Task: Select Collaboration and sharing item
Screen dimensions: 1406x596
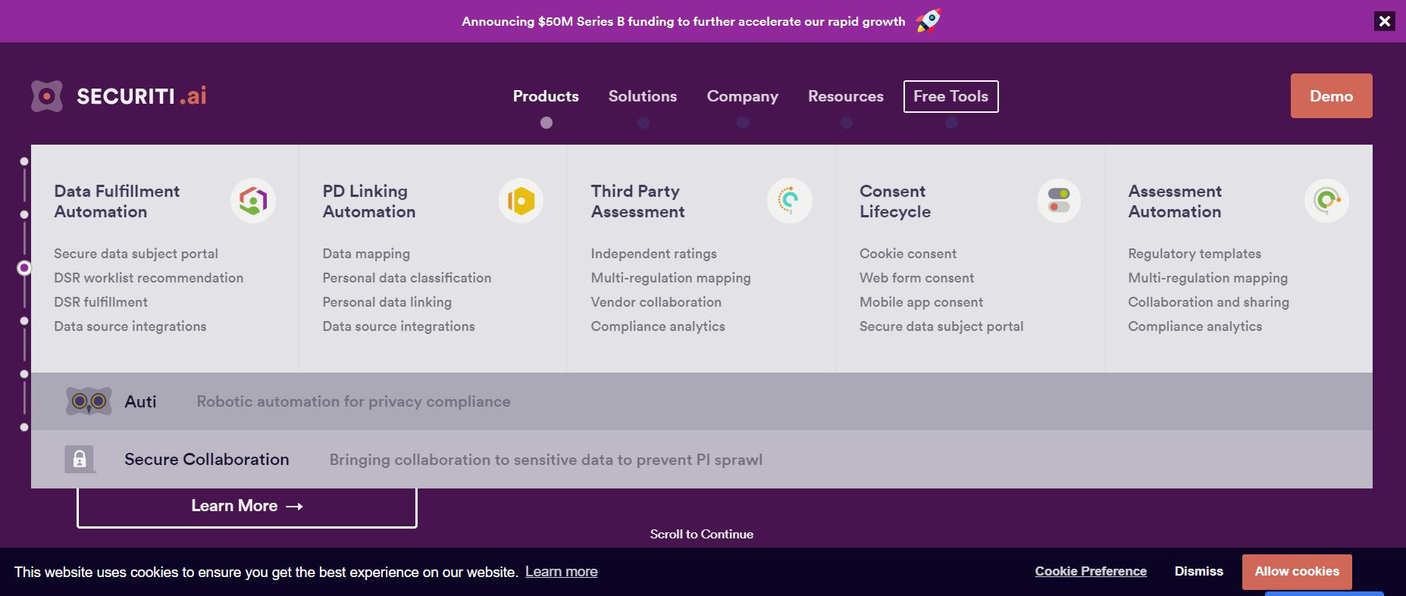Action: click(1209, 302)
